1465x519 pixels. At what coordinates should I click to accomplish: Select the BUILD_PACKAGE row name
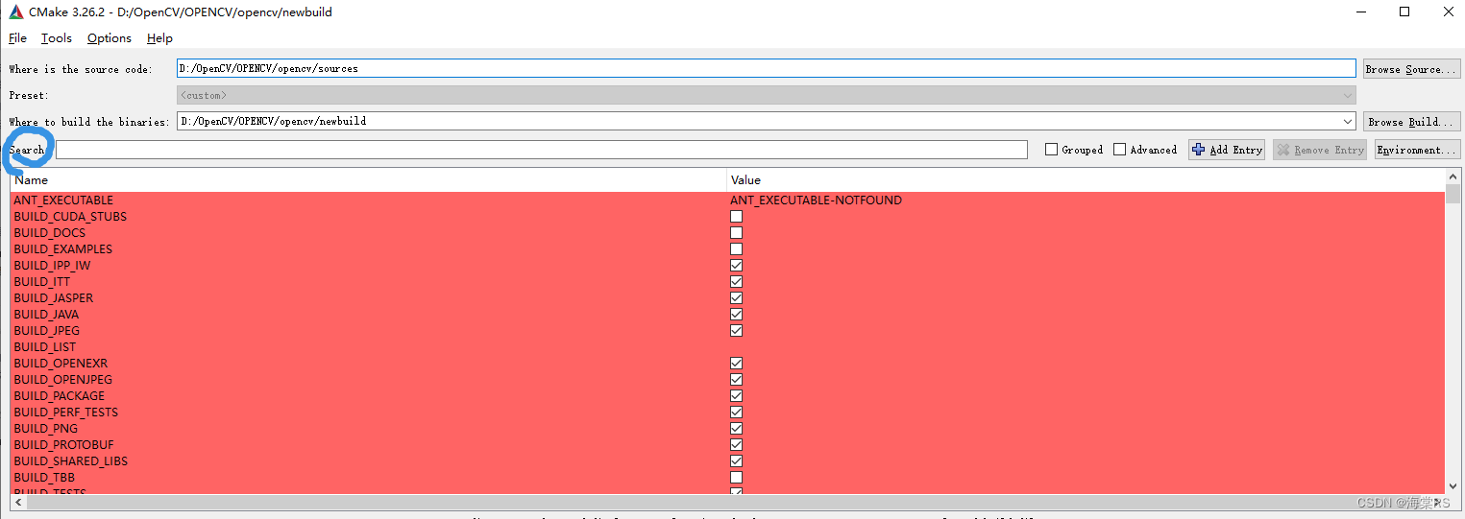(60, 396)
